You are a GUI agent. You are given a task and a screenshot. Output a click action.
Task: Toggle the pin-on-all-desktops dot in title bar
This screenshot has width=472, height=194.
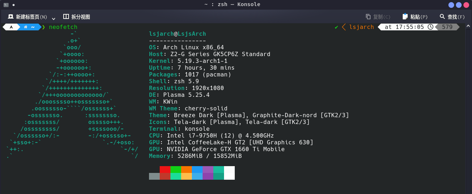coord(14,5)
